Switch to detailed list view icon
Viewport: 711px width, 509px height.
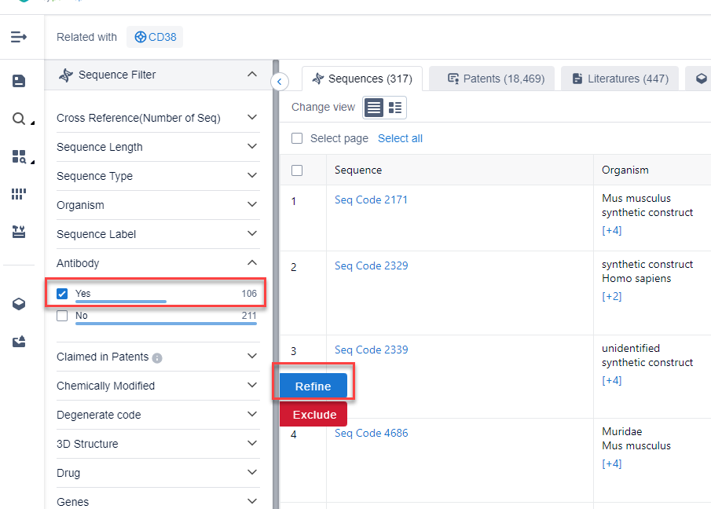click(x=395, y=107)
